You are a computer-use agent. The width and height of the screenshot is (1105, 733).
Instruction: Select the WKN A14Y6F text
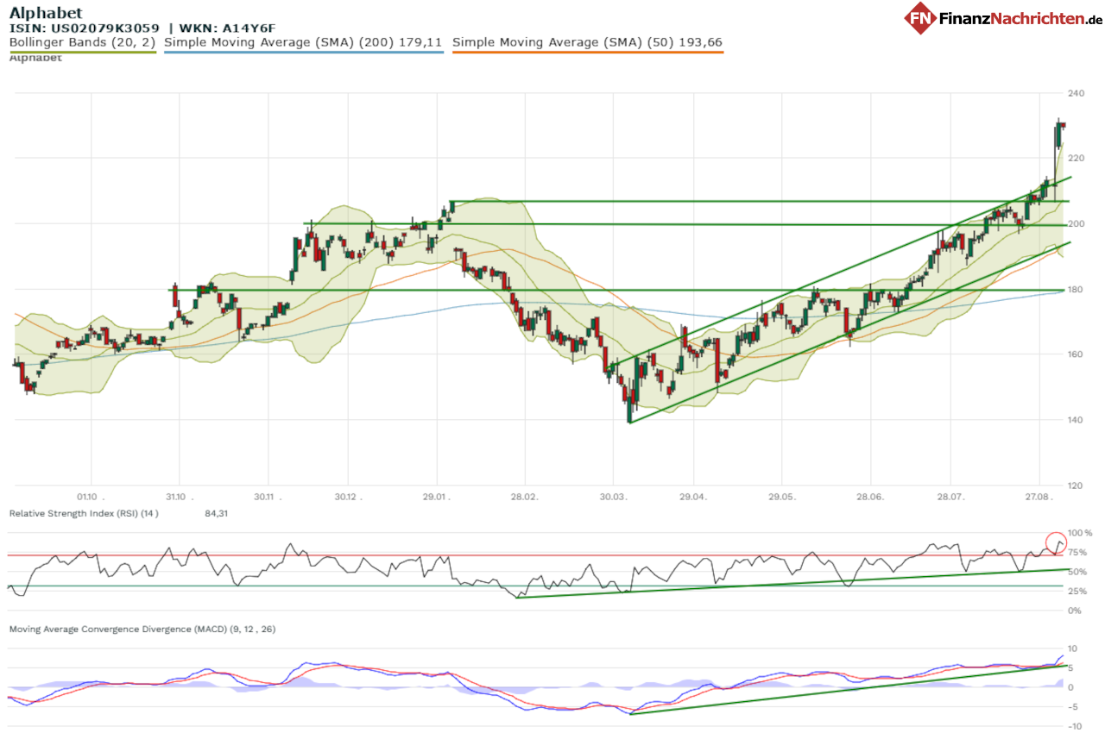pos(227,28)
